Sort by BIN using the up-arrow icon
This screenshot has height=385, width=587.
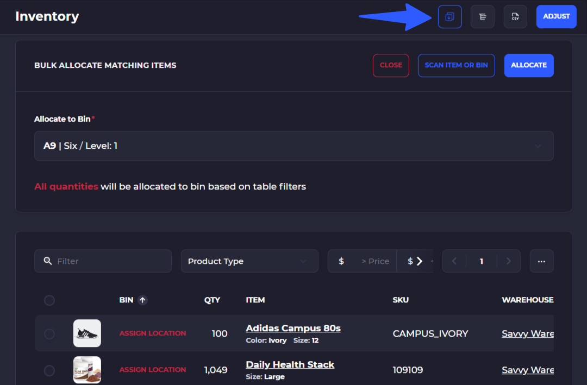pyautogui.click(x=142, y=300)
